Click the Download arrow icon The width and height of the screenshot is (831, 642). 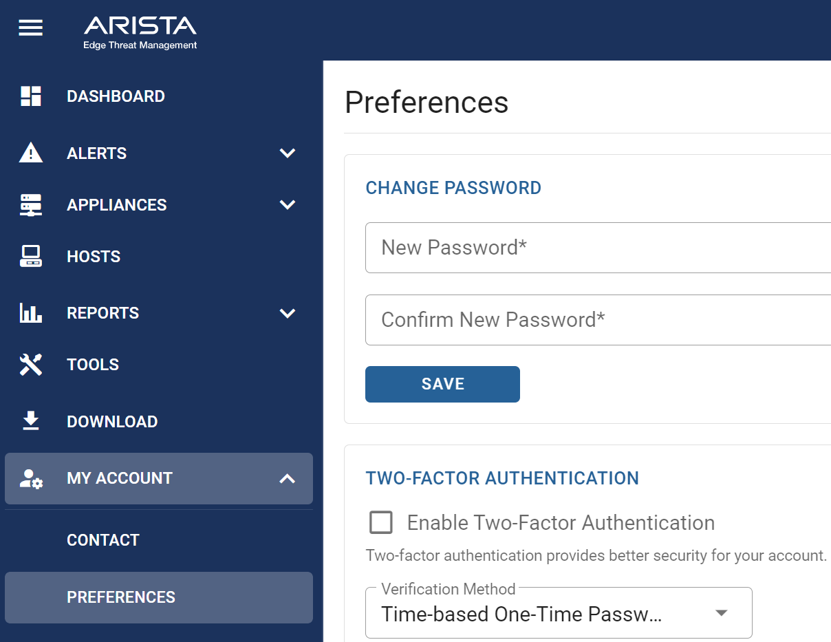31,421
